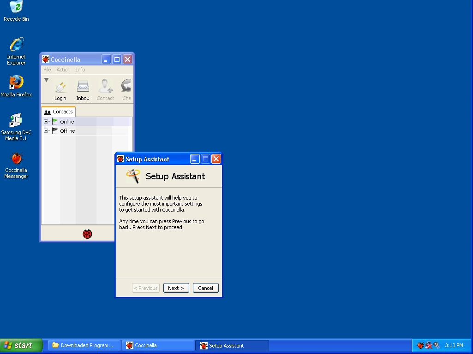Click the ladybug icon in Coccinella title bar

coord(46,59)
